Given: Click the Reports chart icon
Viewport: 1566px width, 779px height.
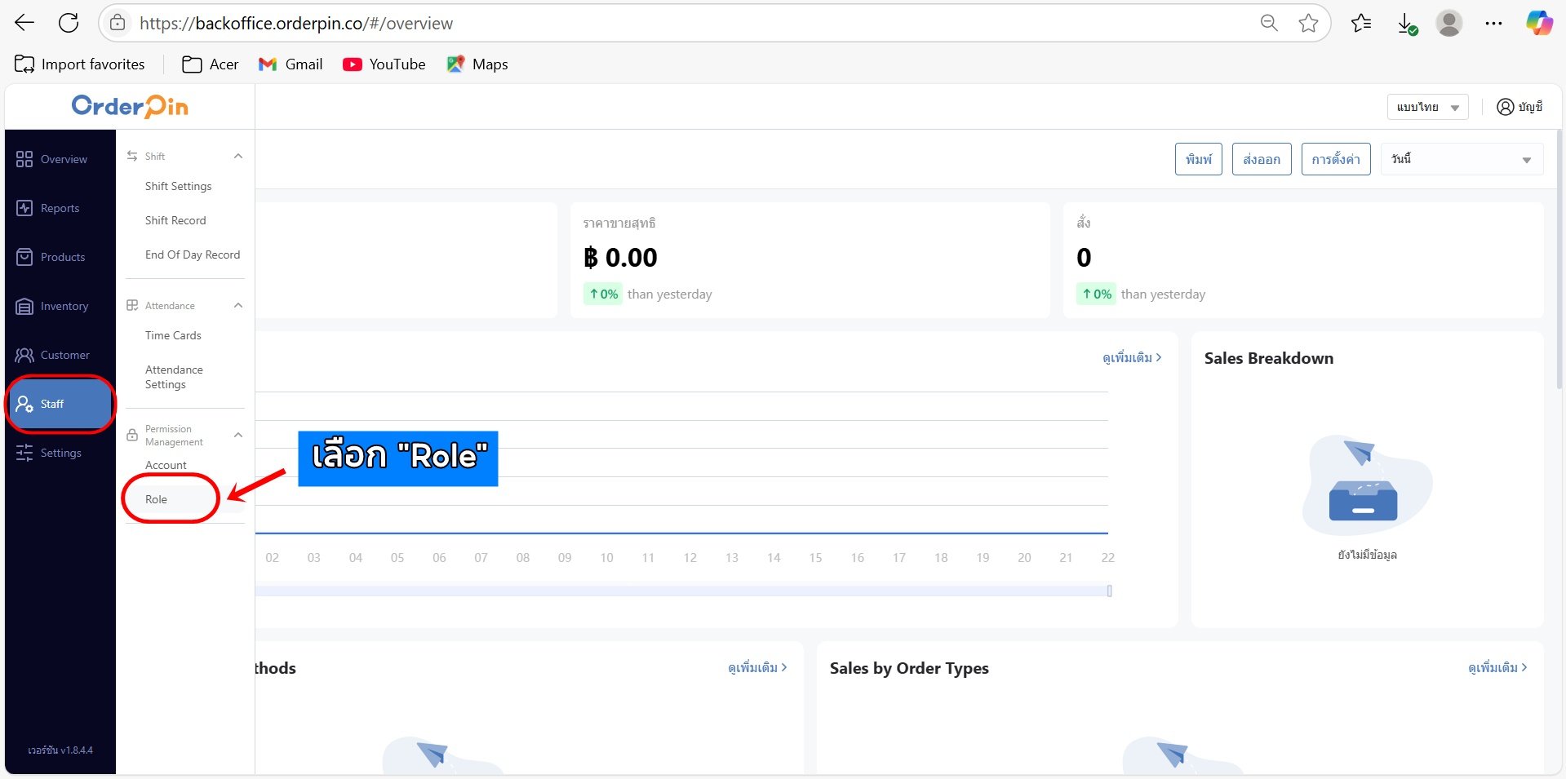Looking at the screenshot, I should 24,208.
